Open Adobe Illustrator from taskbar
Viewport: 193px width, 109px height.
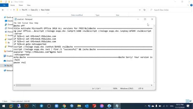pos(26,106)
